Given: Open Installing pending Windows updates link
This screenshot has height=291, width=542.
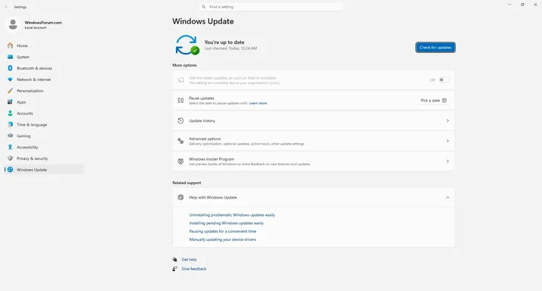Looking at the screenshot, I should pos(227,224).
